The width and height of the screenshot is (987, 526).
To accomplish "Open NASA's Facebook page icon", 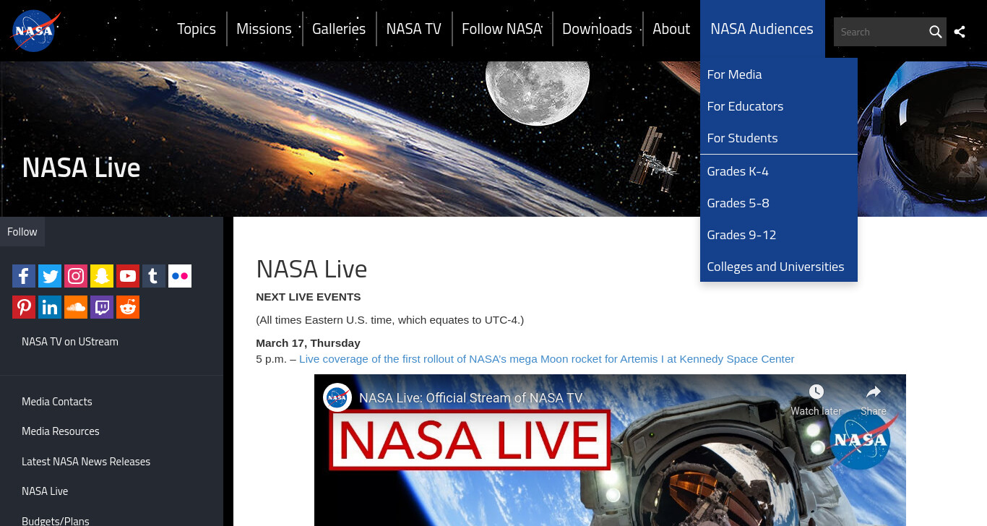I will 24,276.
